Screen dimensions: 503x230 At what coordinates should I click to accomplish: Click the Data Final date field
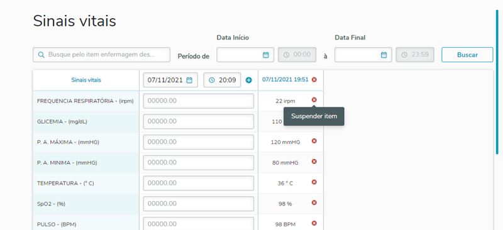363,55
